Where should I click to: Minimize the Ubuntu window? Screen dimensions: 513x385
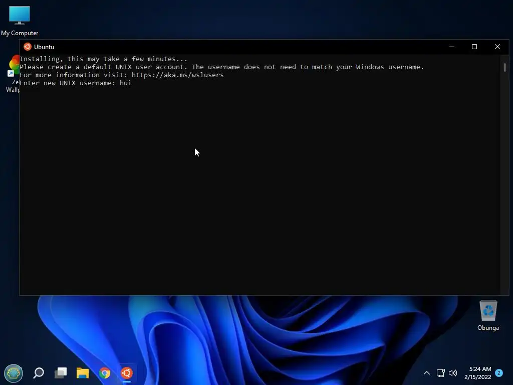click(x=452, y=47)
